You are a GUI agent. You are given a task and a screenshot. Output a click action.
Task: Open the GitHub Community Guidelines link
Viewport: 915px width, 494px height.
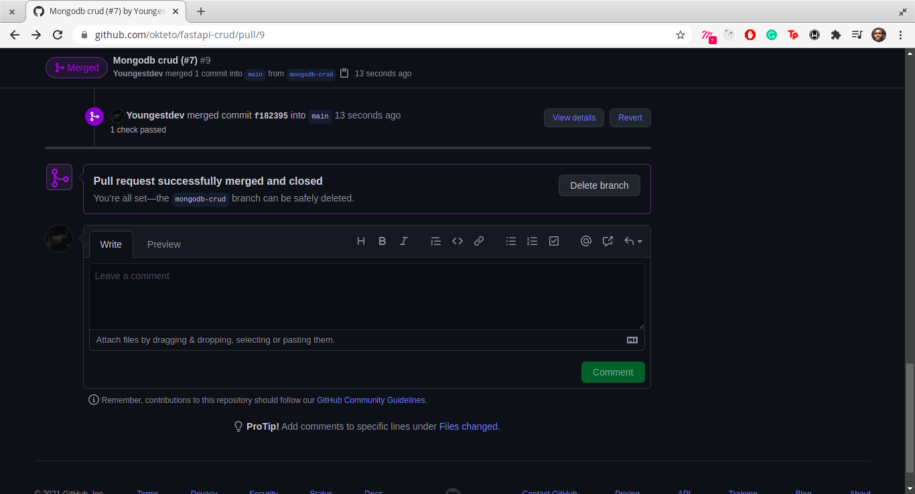click(371, 400)
